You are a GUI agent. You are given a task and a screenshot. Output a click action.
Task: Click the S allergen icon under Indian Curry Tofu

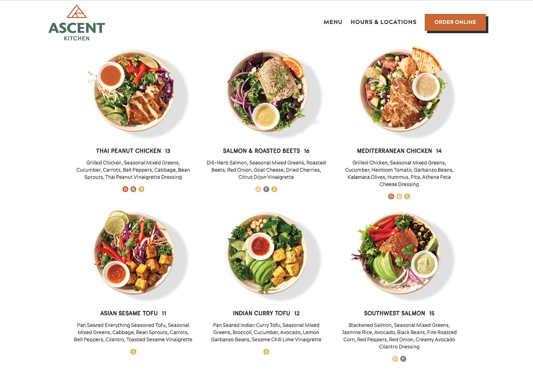(266, 352)
